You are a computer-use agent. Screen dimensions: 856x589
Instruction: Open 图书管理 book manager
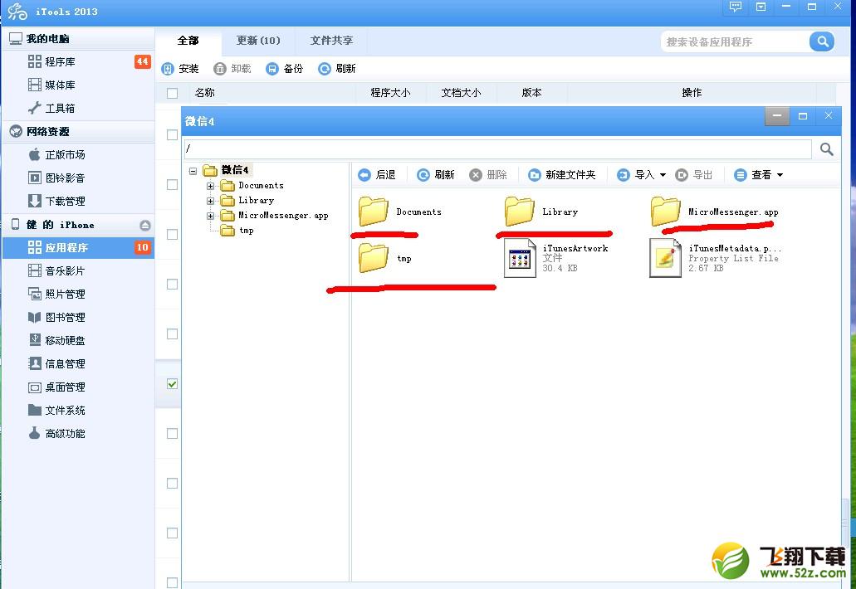pyautogui.click(x=78, y=318)
